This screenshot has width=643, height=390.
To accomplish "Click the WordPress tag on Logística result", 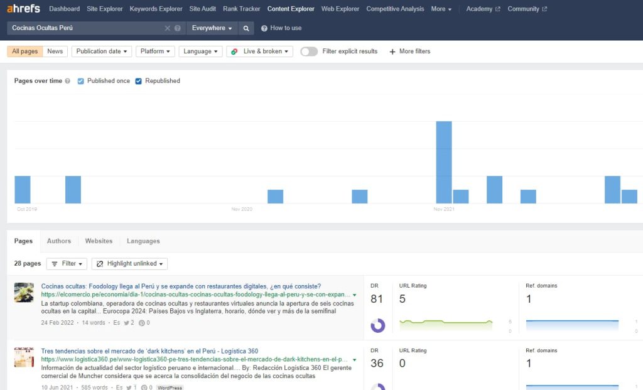I will (170, 387).
